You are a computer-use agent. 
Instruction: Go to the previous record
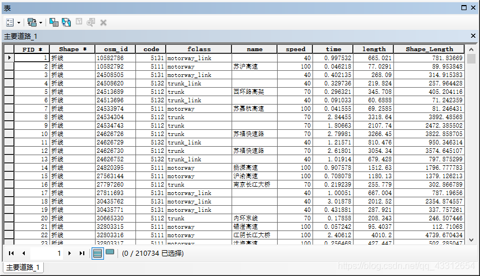[24, 253]
